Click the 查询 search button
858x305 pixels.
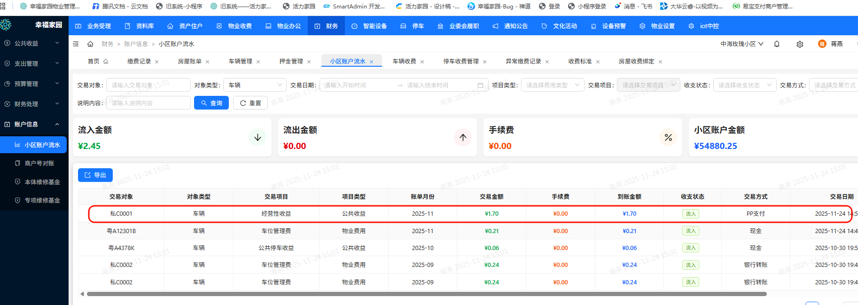211,103
